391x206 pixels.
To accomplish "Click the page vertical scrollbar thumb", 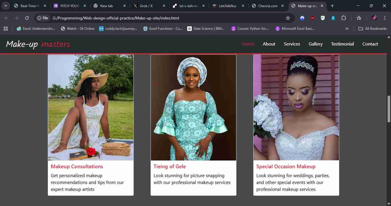I will [x=389, y=109].
